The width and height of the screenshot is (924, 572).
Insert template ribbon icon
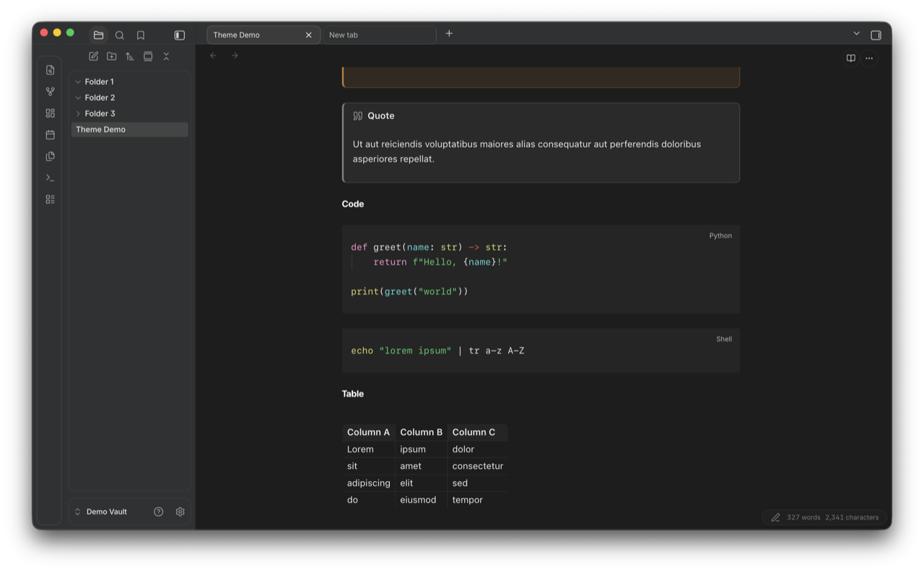tap(50, 156)
